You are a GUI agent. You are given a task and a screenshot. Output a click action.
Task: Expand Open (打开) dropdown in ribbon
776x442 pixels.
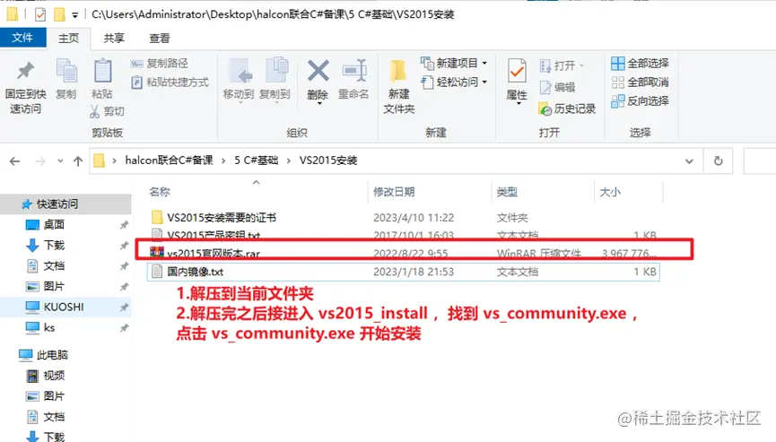[581, 65]
